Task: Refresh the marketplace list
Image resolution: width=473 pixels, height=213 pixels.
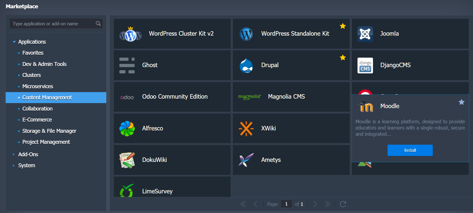Action: (343, 204)
